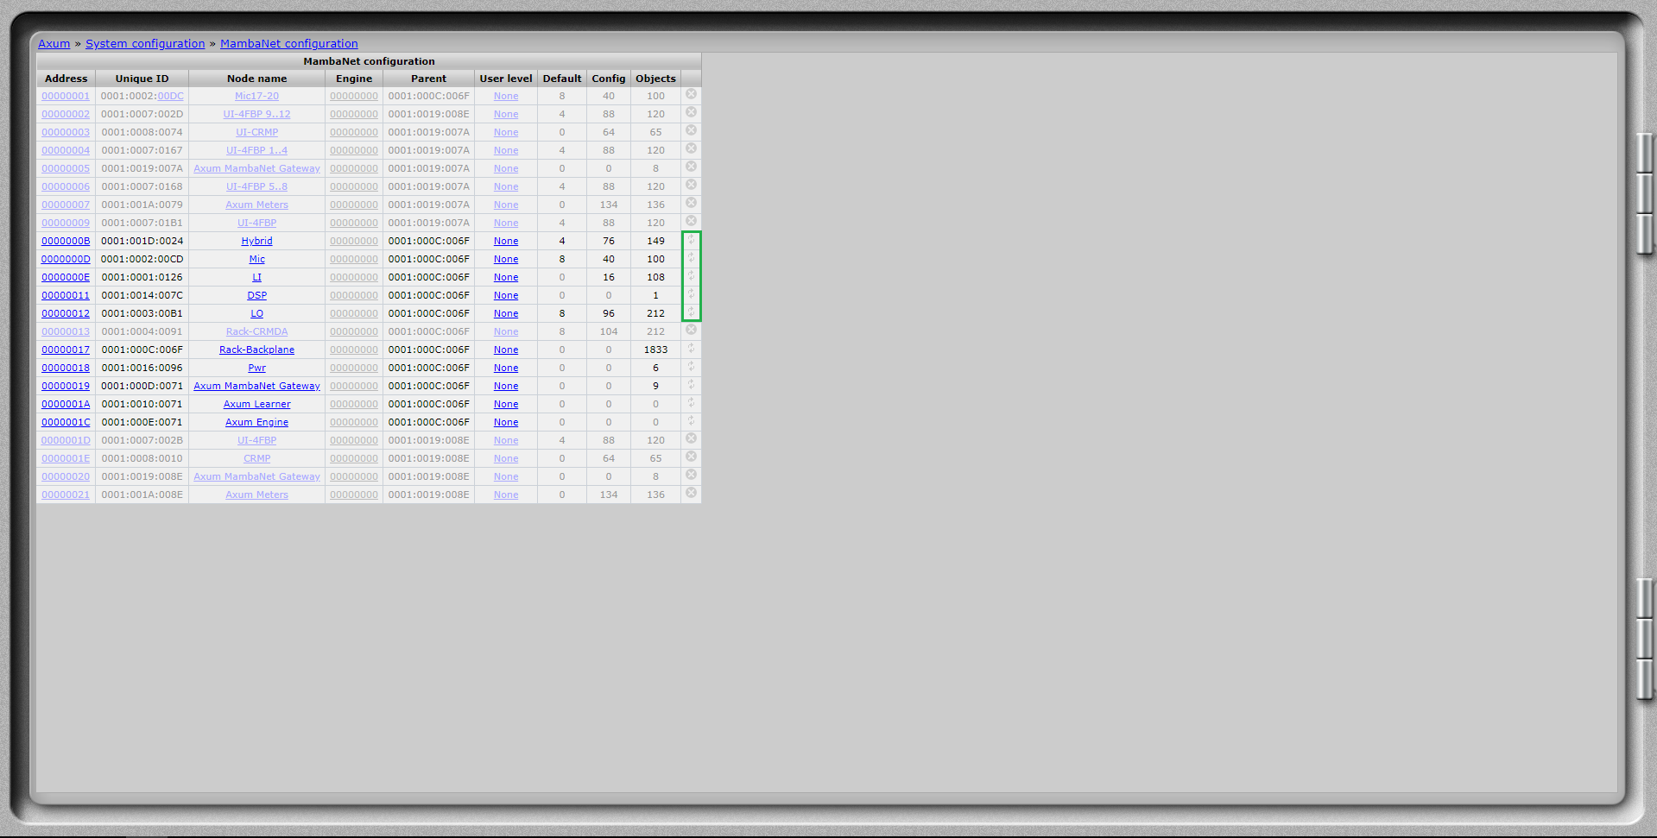Click the refresh arrows icon for Axum Engine
The height and width of the screenshot is (838, 1657).
tap(691, 421)
